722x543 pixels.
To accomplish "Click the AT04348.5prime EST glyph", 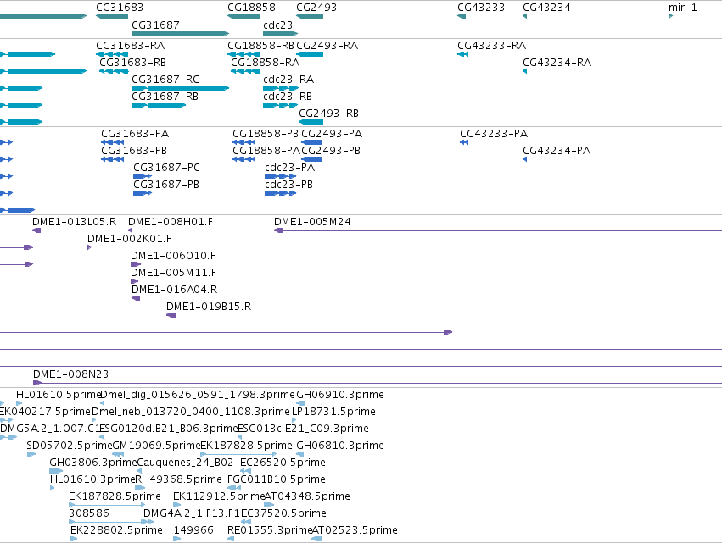I will click(x=269, y=506).
